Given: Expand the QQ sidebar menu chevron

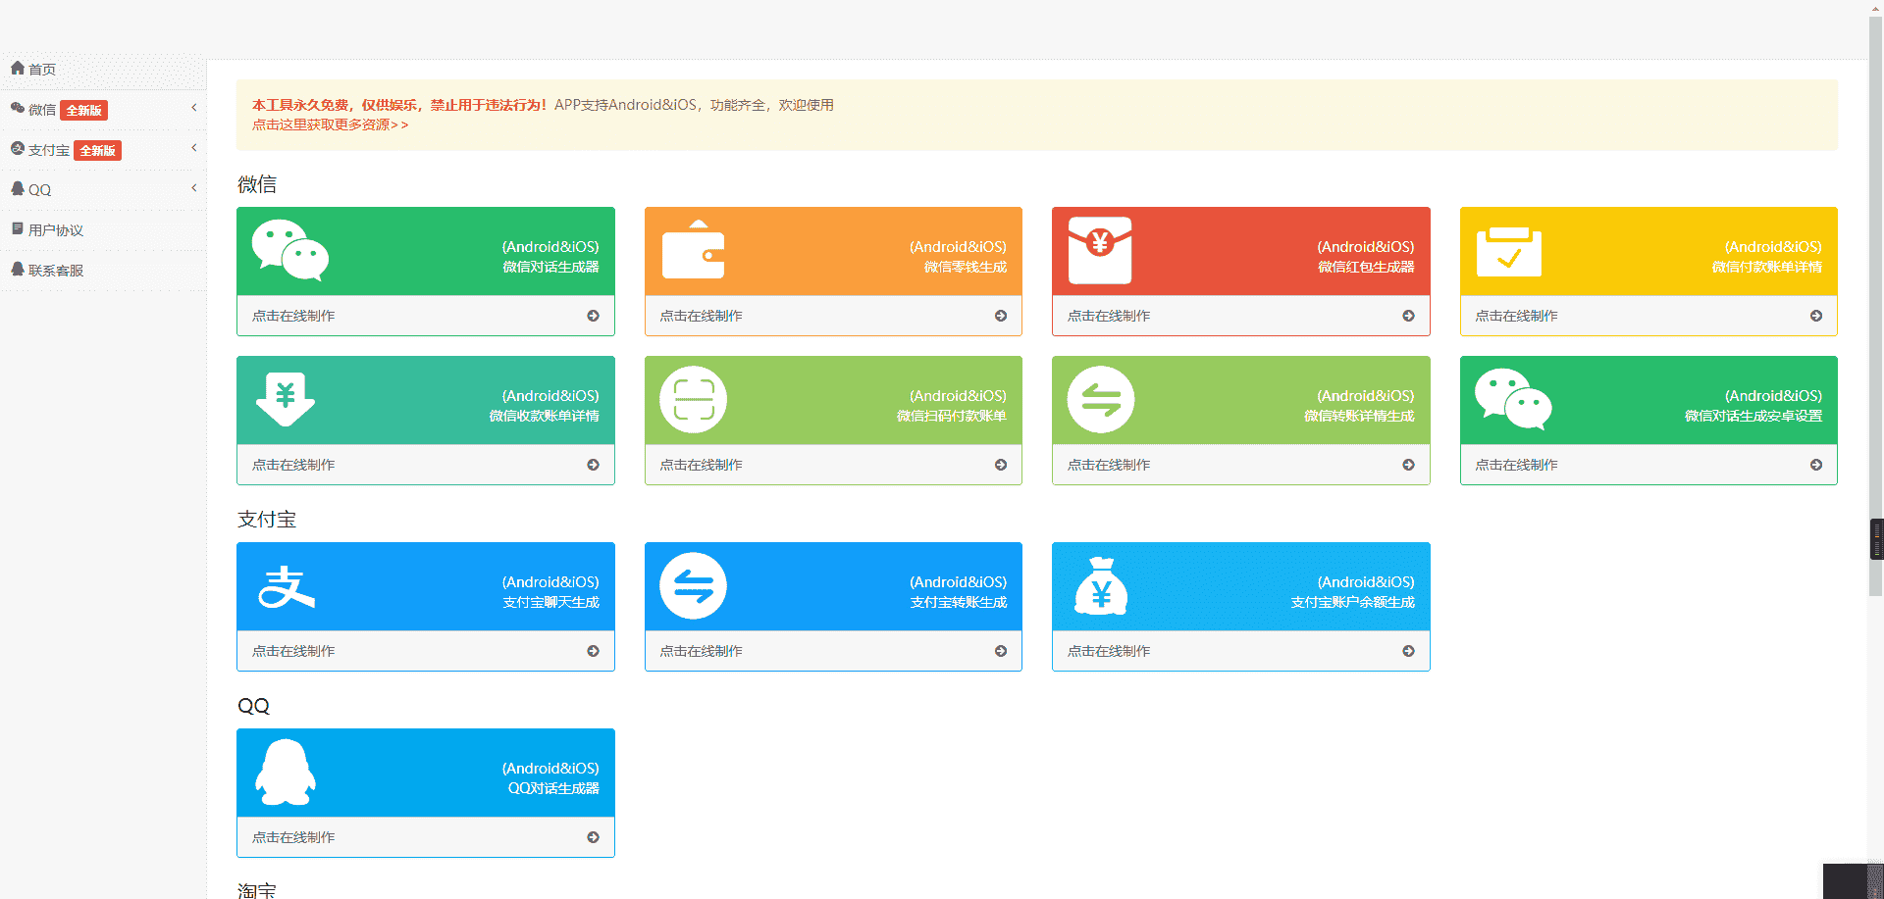Looking at the screenshot, I should point(194,188).
